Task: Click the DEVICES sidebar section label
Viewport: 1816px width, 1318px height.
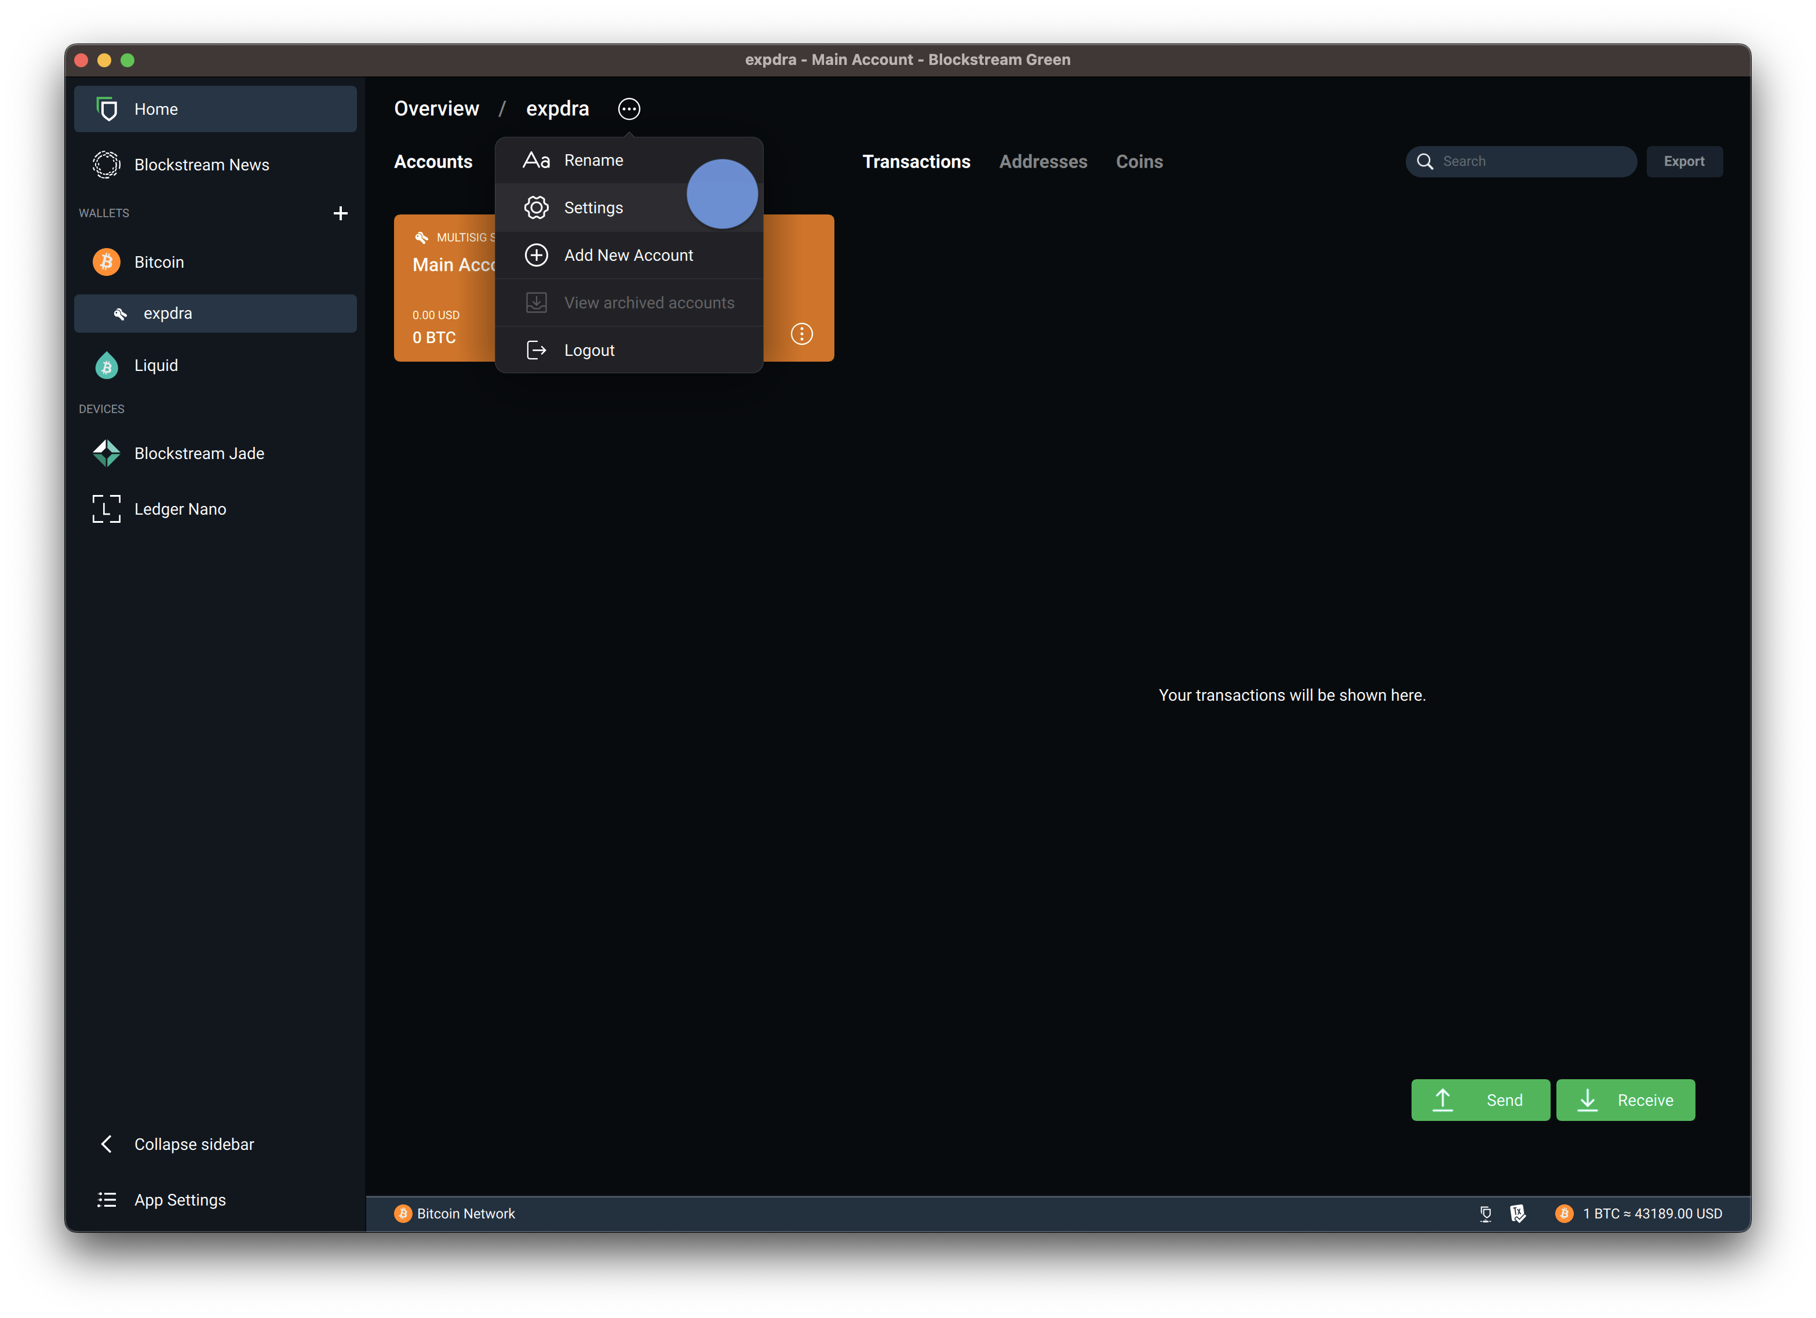Action: [101, 409]
